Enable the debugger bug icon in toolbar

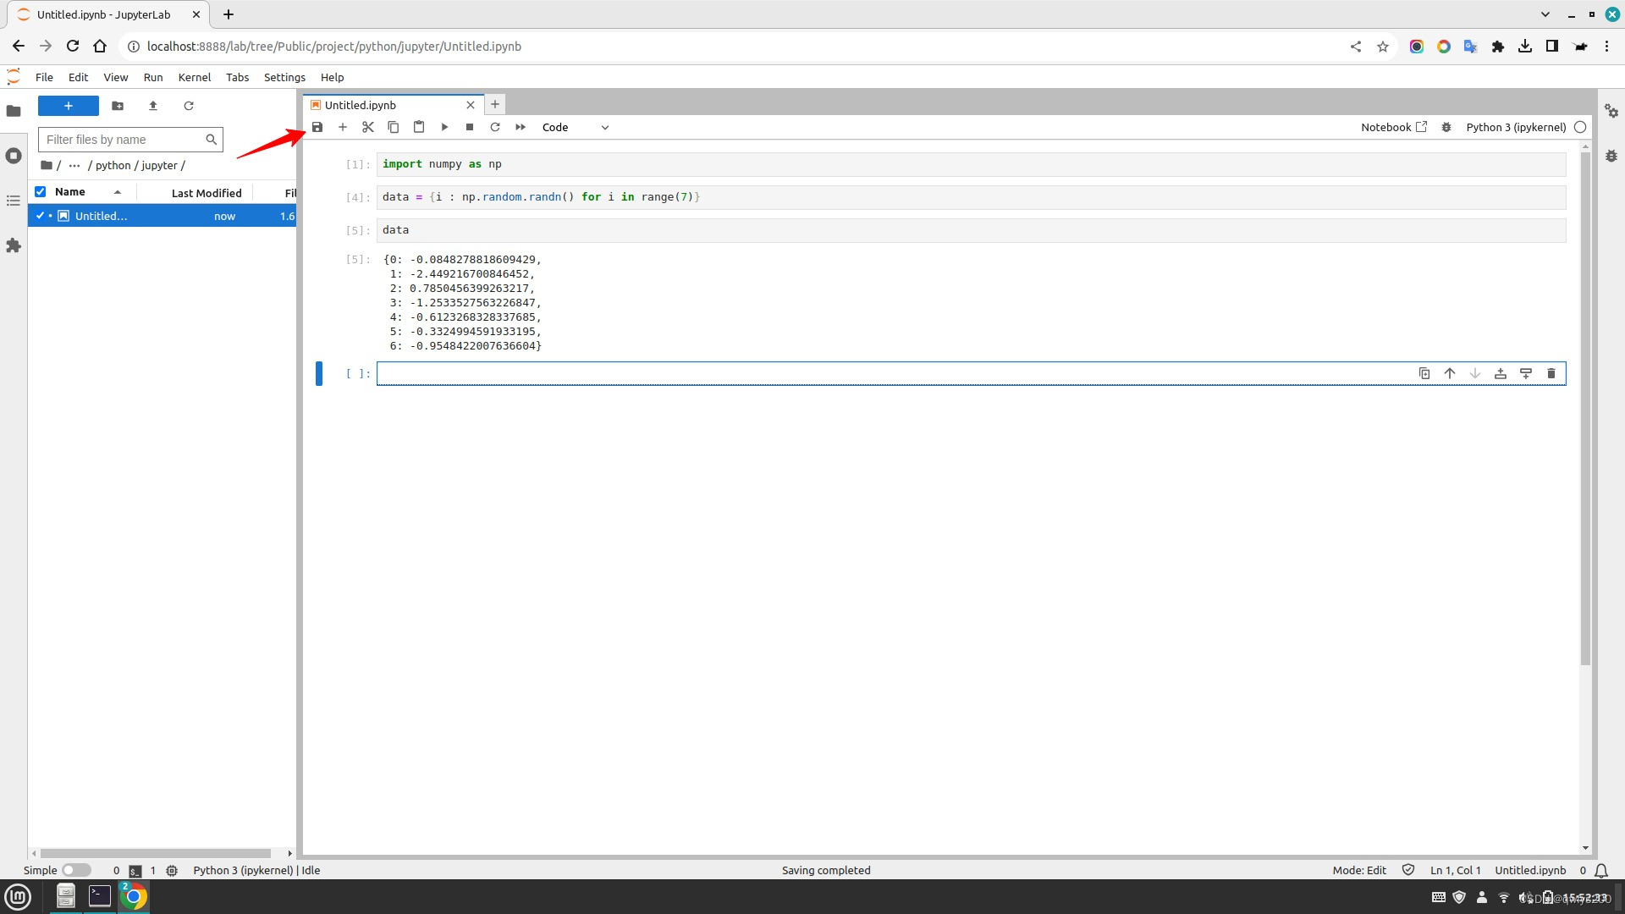[x=1446, y=127]
